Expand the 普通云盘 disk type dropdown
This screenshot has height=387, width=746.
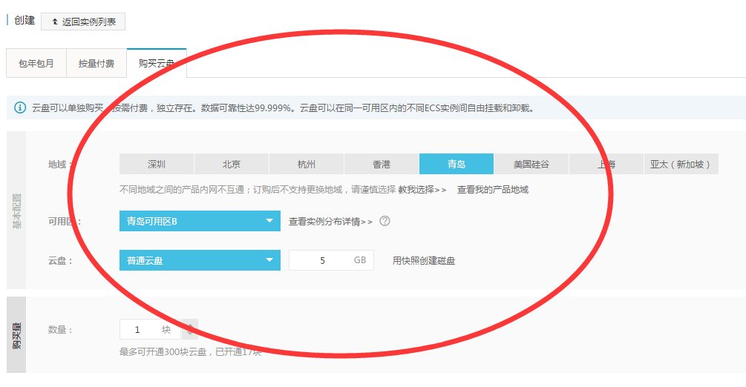point(200,260)
